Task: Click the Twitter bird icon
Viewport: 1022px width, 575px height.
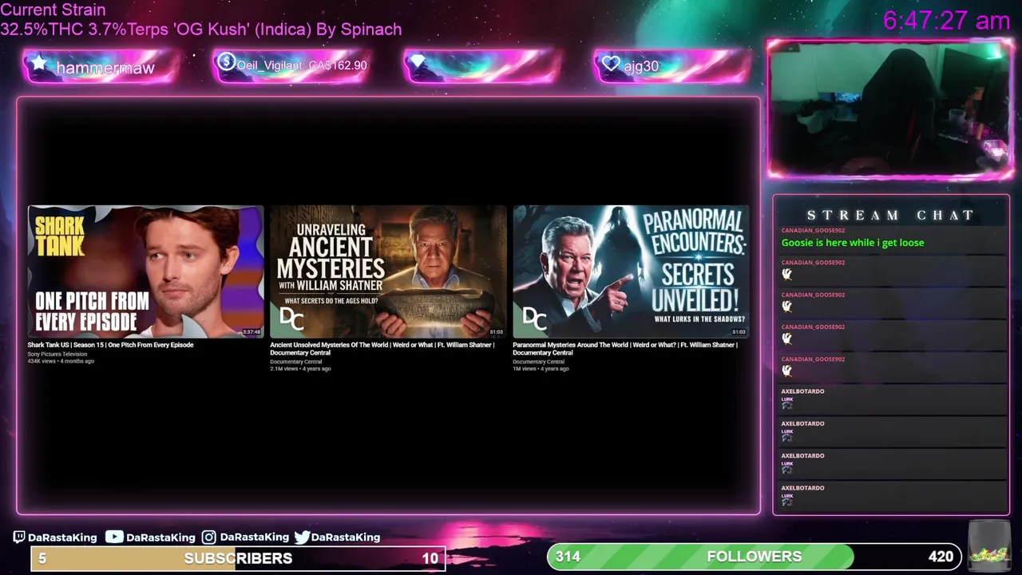Action: (302, 537)
